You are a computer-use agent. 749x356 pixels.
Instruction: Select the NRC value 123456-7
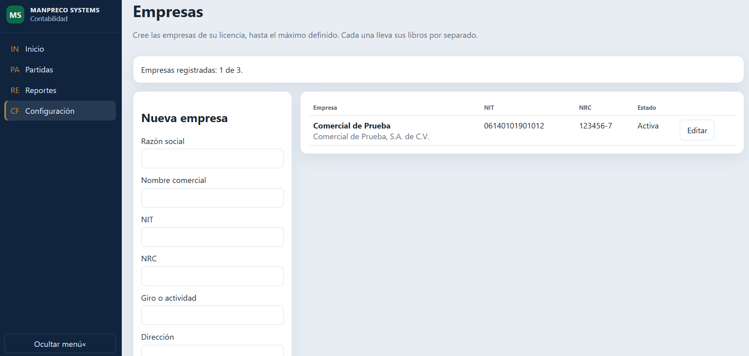tap(595, 126)
